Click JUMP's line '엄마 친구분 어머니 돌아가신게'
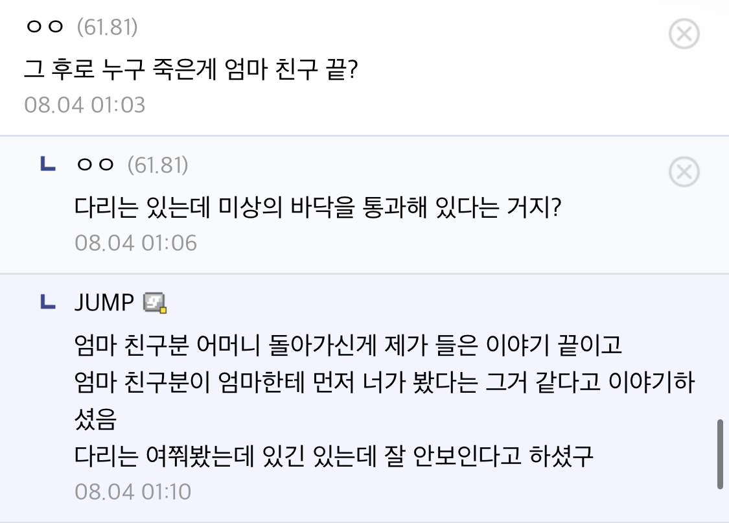Screen dimensions: 729x523 point(349,345)
